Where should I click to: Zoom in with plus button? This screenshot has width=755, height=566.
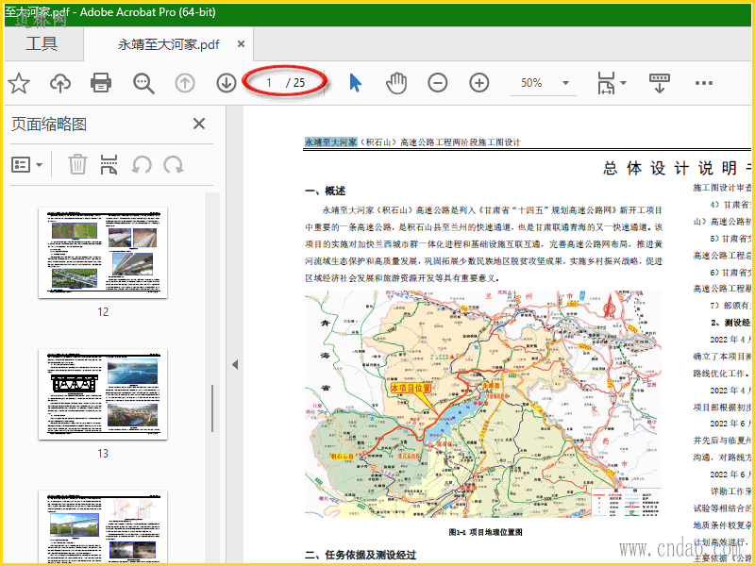click(479, 83)
